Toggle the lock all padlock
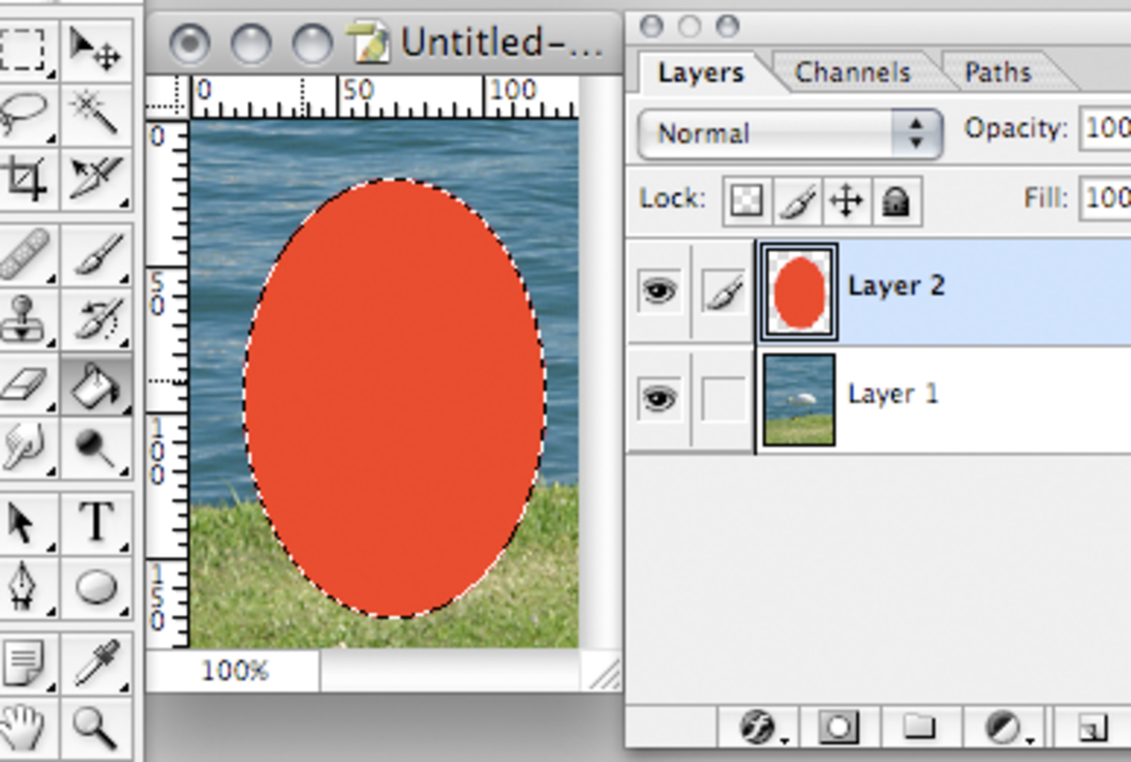Viewport: 1131px width, 762px height. pos(895,201)
